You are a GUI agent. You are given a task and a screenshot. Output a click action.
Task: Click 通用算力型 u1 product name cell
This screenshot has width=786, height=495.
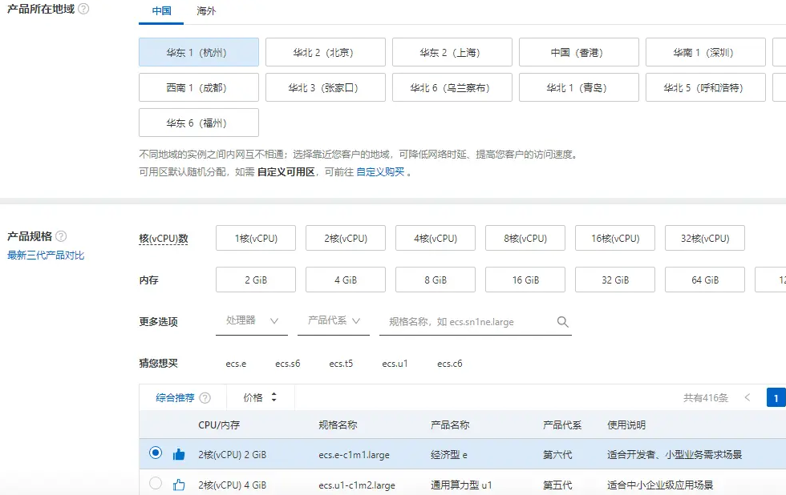(x=461, y=485)
